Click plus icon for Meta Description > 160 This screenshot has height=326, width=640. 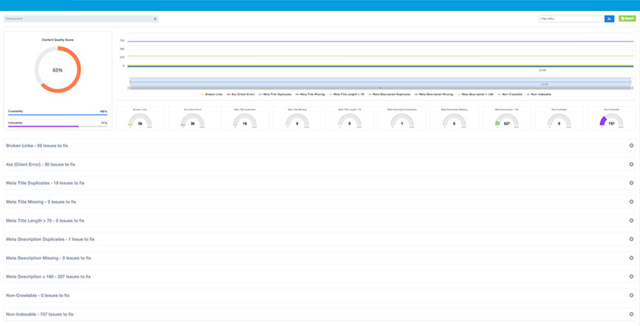(x=631, y=277)
